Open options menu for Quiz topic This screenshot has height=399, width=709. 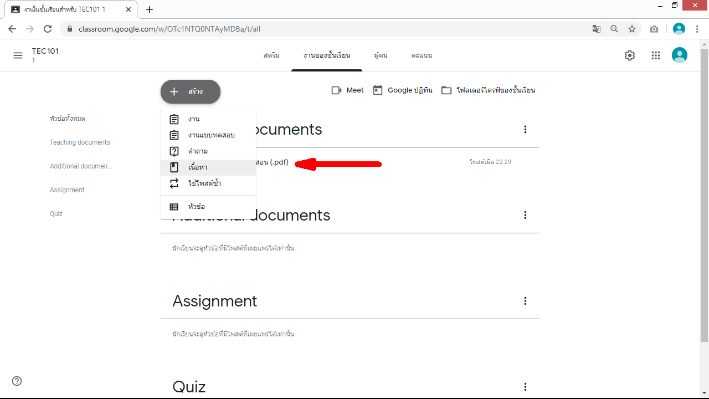point(525,387)
